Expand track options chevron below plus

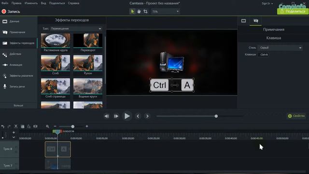14,137
